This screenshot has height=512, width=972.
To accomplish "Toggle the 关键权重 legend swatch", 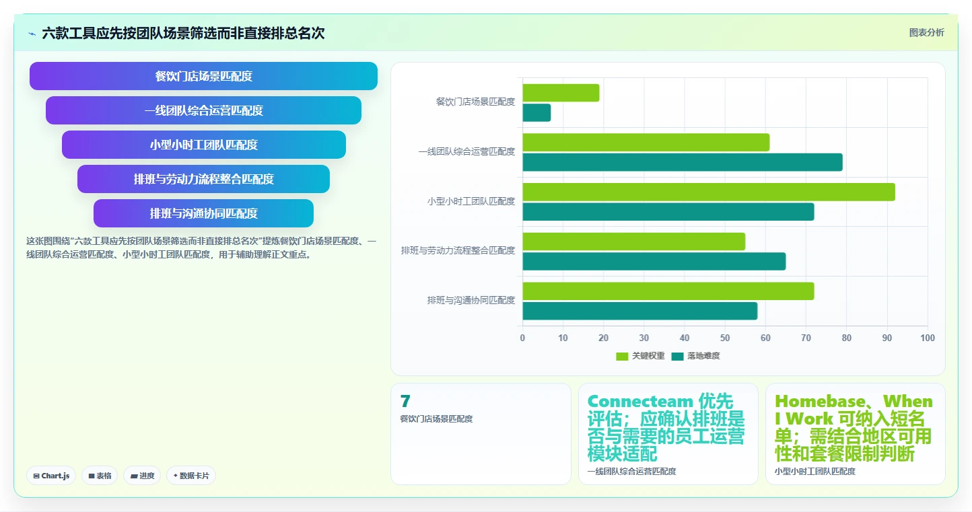I will click(622, 356).
